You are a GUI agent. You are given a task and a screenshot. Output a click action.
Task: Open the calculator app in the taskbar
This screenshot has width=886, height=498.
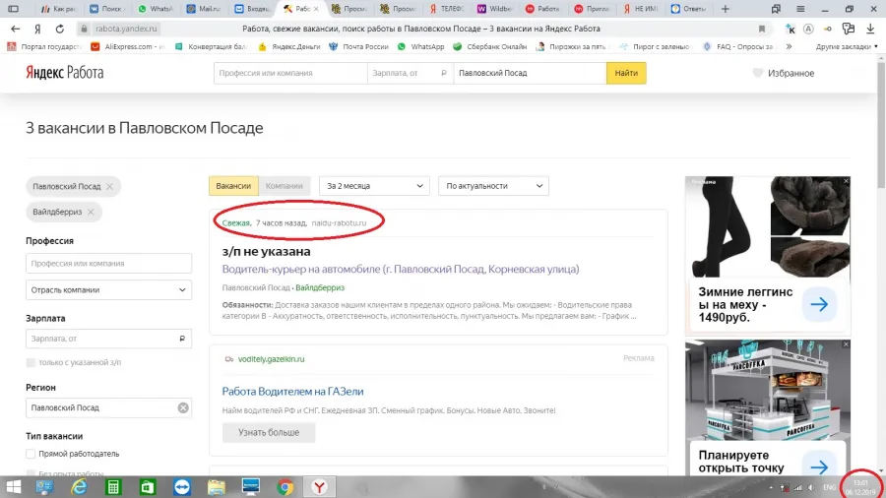click(x=113, y=487)
